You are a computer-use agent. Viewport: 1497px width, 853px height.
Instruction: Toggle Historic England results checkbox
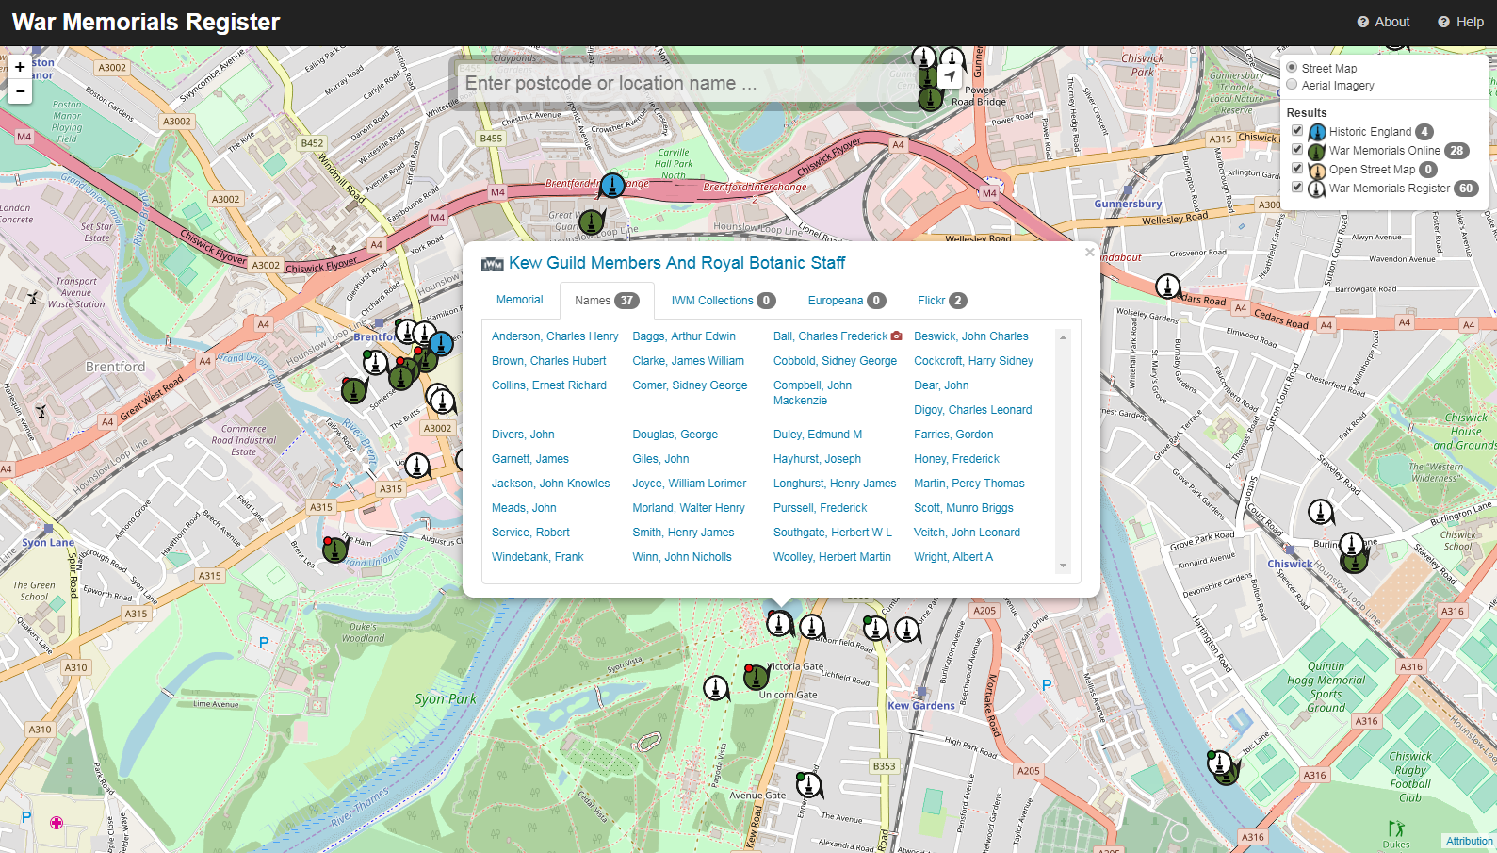pos(1297,131)
